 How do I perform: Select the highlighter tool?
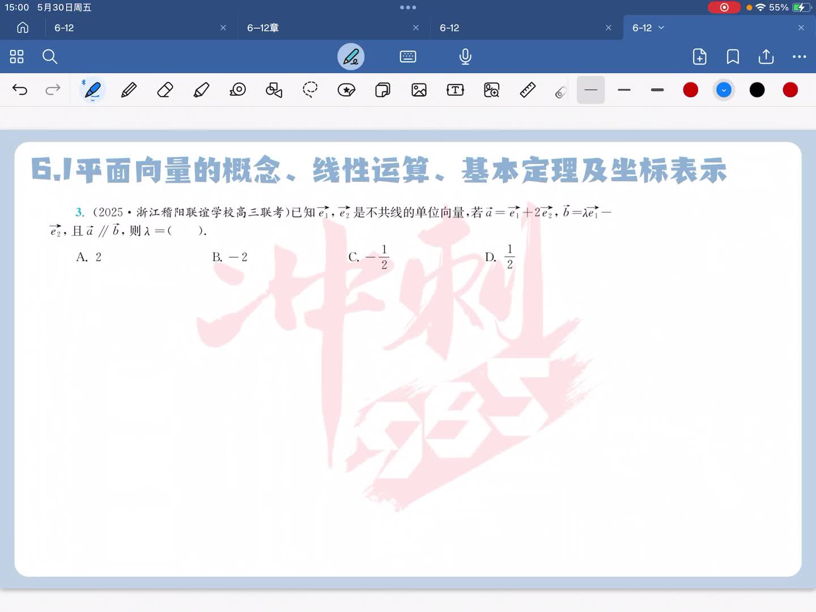click(x=201, y=90)
